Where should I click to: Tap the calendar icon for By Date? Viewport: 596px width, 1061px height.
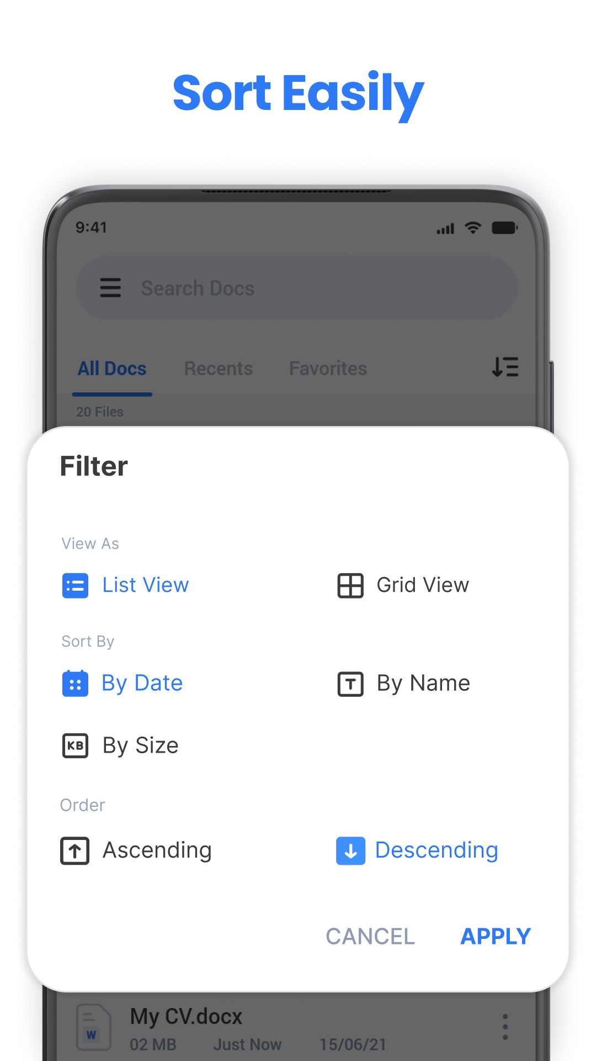coord(75,684)
